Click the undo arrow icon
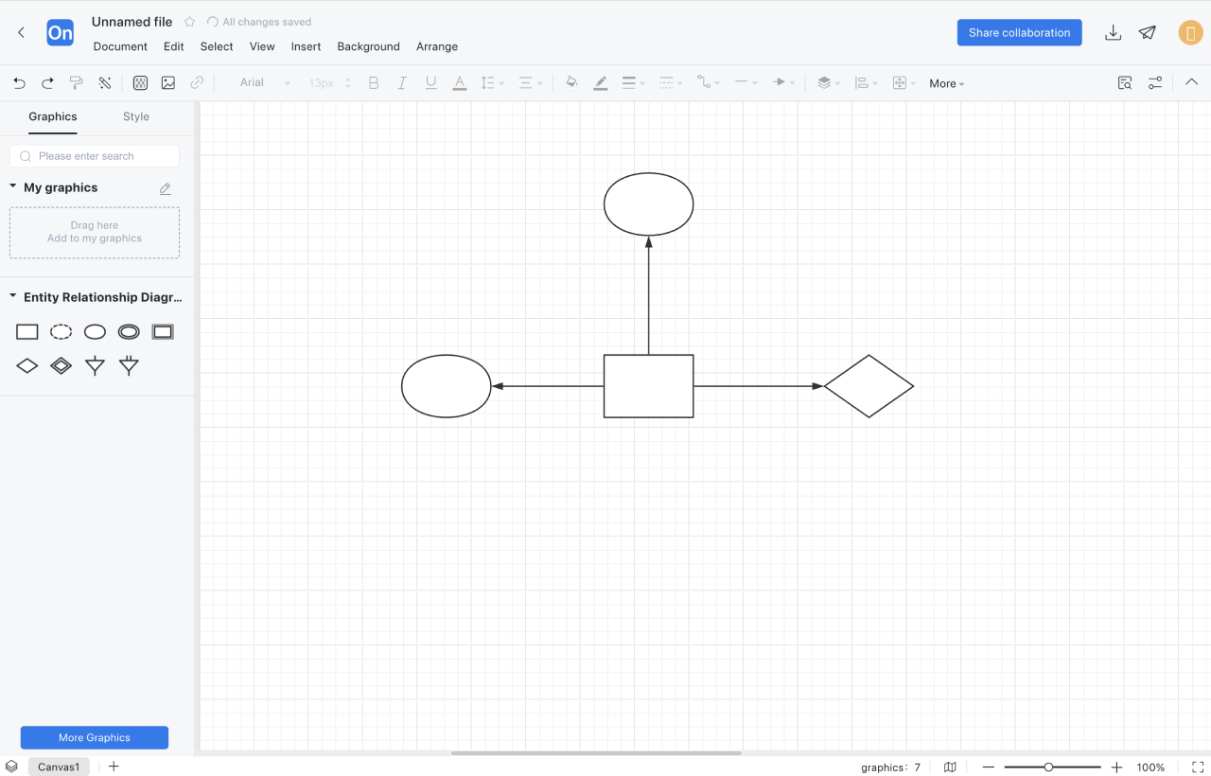Viewport: 1211px width, 776px height. [19, 83]
